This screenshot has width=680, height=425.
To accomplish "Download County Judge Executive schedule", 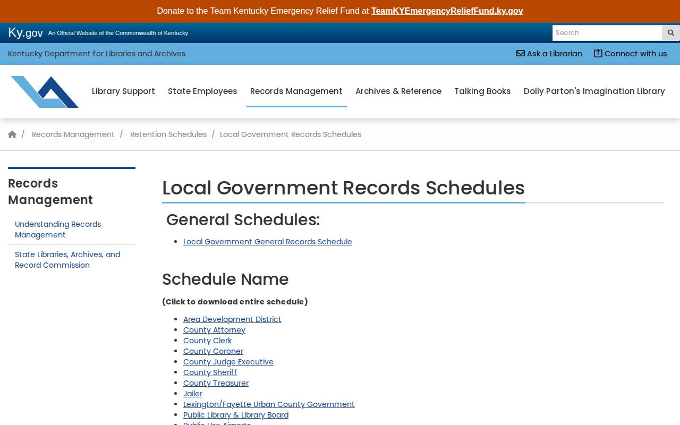I will pyautogui.click(x=228, y=362).
